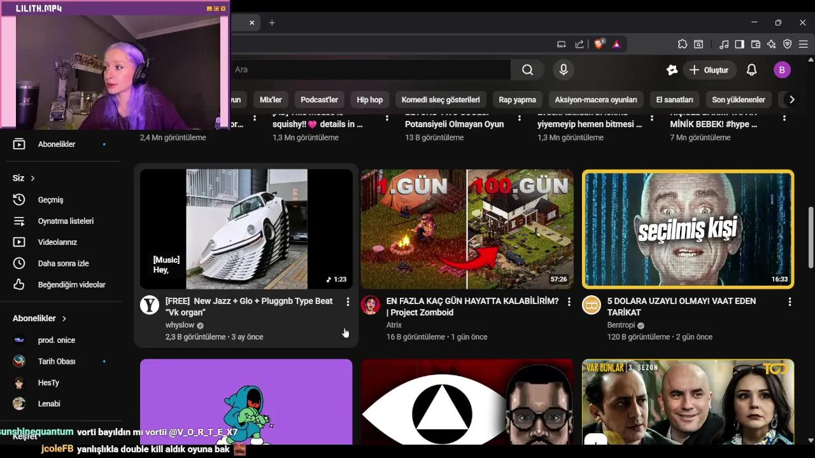The image size is (815, 458).
Task: Open Brave Playlist music note icon
Action: (724, 44)
